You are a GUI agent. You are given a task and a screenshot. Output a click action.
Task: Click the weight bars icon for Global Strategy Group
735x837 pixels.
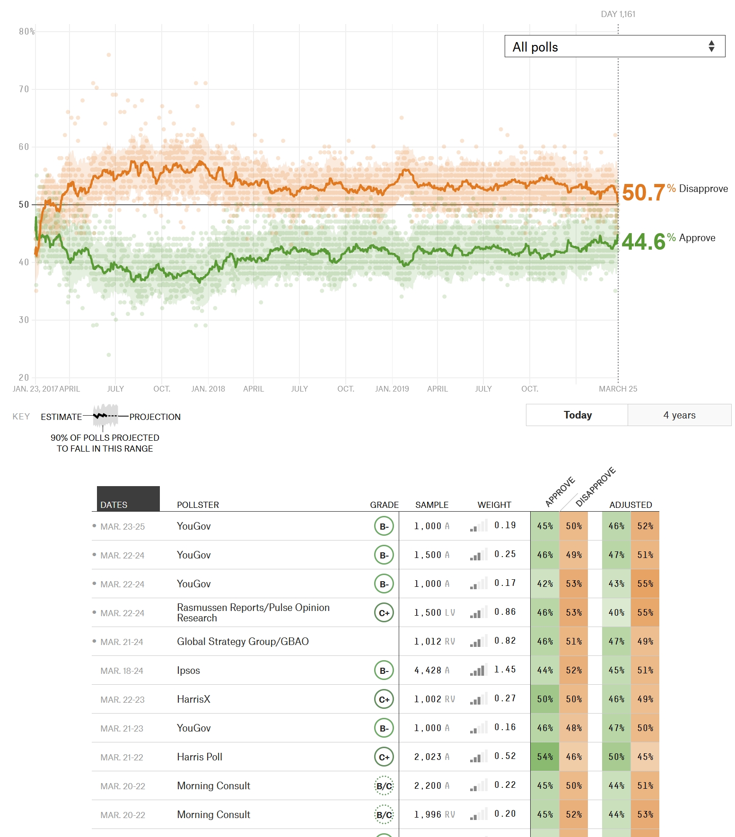pos(478,642)
